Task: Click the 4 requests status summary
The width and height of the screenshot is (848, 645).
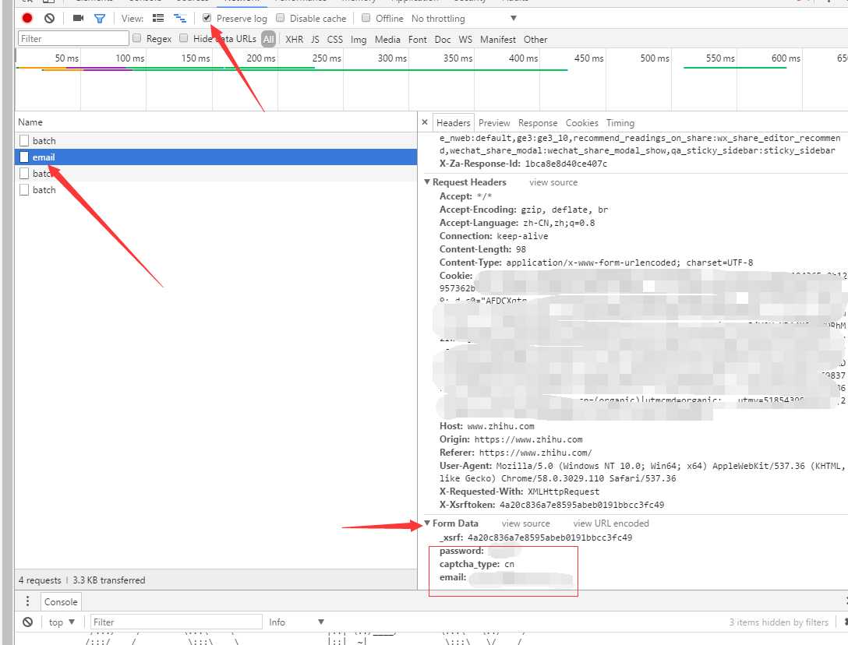Action: [40, 580]
